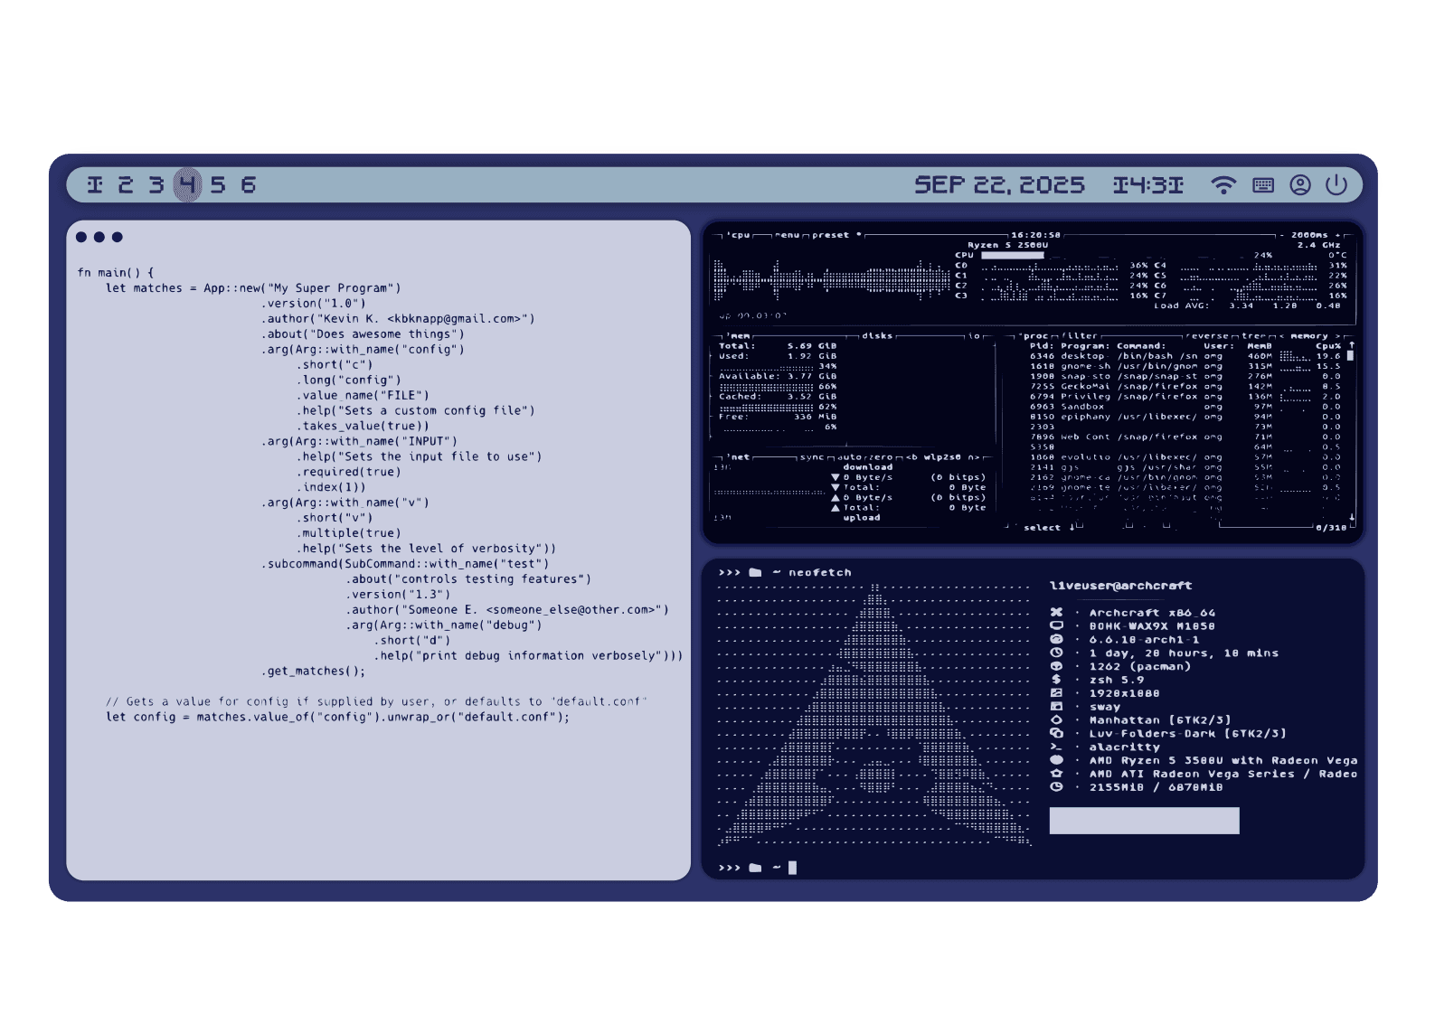Select process 1908 snap-sto in the list
The image size is (1435, 1015).
(x=1185, y=376)
